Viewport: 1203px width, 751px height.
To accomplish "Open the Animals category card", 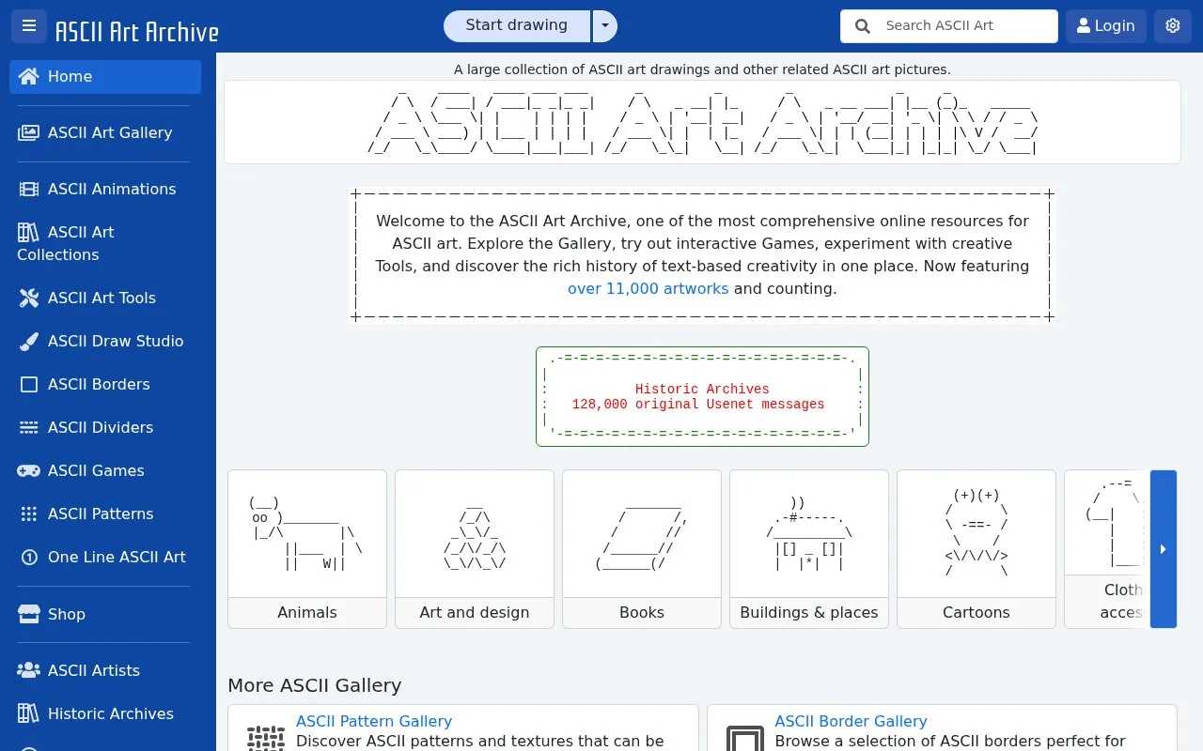I will click(x=307, y=549).
